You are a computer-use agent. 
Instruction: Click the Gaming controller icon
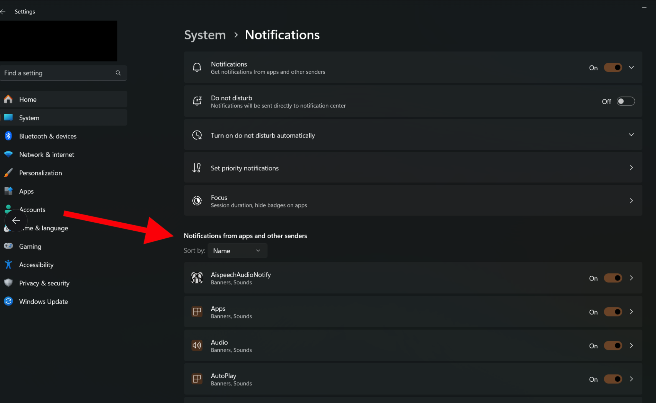8,246
